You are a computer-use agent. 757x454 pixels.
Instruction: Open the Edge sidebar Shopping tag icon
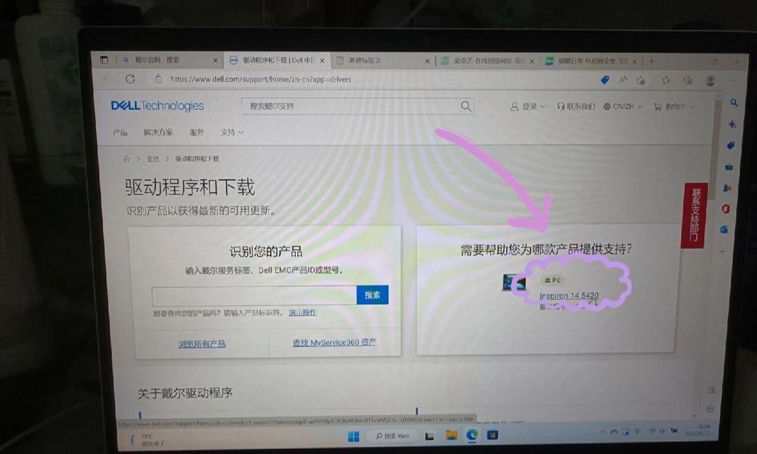(731, 145)
